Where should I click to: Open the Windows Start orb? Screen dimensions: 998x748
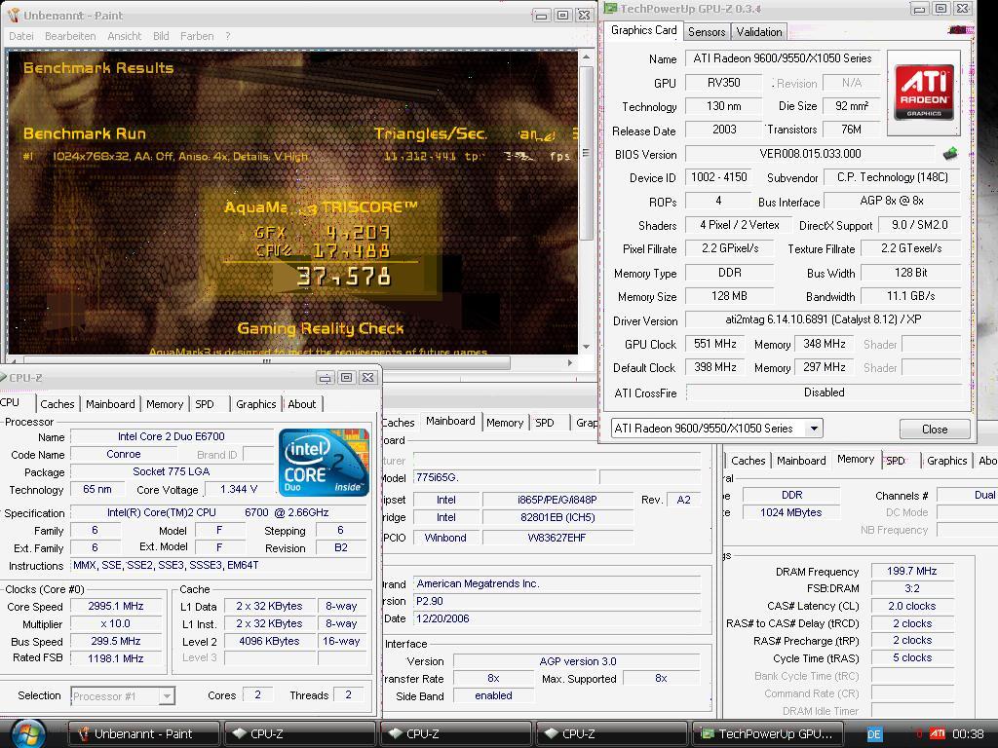point(27,733)
